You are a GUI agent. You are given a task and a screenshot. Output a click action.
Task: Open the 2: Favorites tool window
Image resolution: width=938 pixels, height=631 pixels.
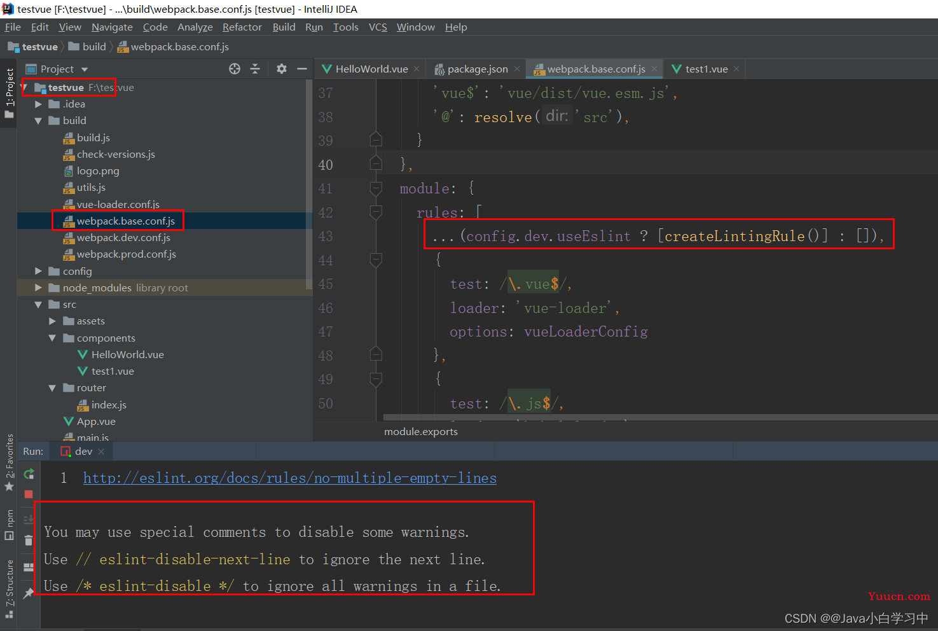click(9, 462)
